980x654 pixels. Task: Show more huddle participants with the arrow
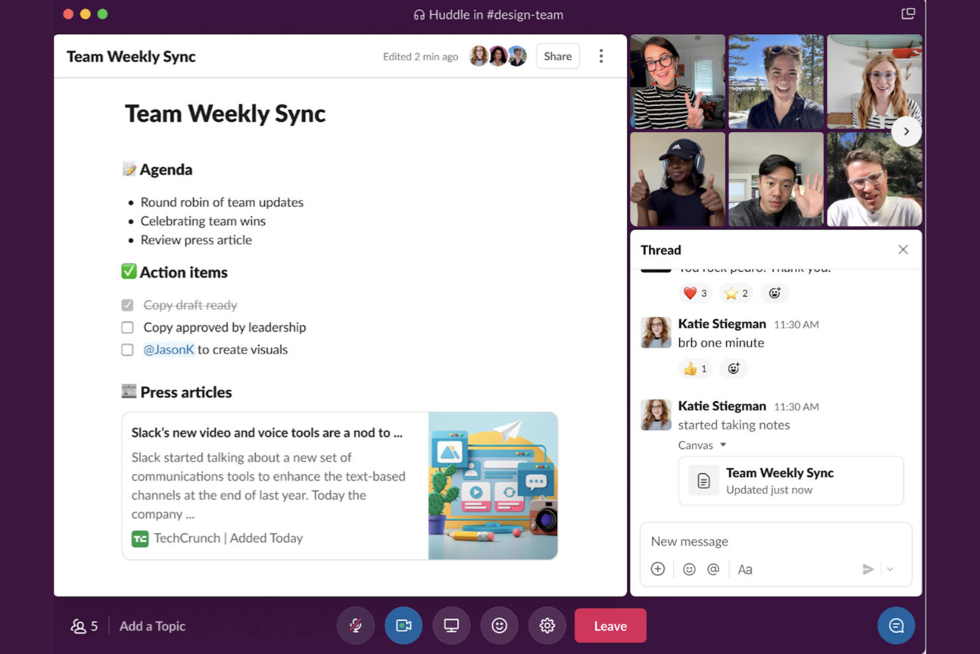(906, 131)
